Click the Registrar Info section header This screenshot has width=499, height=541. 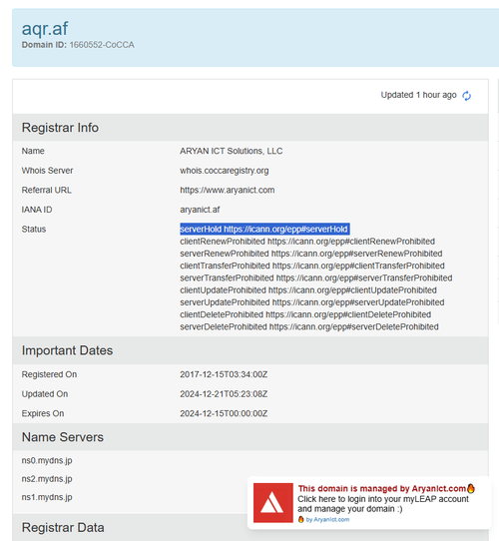pos(60,128)
